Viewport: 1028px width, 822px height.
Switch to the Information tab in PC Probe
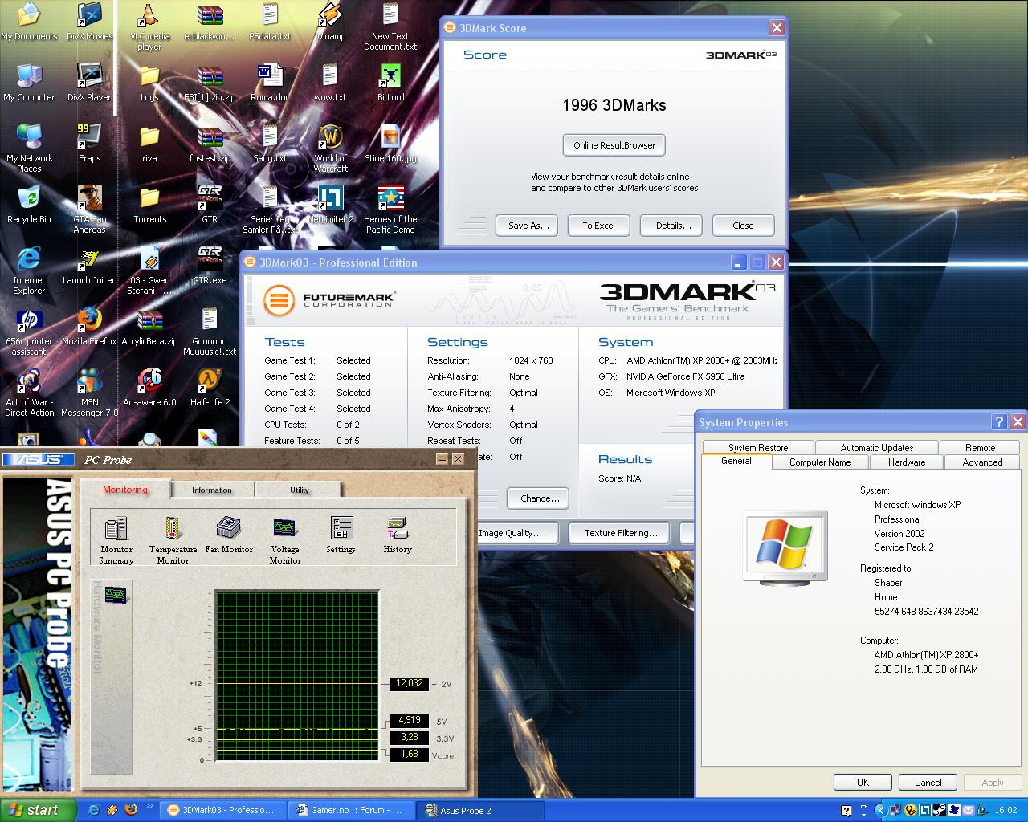tap(212, 490)
